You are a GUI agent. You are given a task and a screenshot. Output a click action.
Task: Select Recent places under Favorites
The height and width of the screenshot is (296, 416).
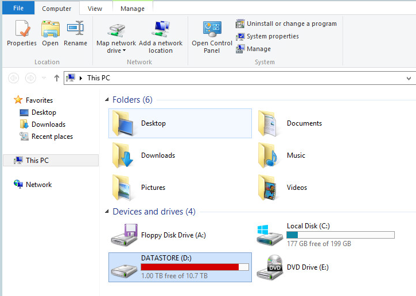coord(46,137)
